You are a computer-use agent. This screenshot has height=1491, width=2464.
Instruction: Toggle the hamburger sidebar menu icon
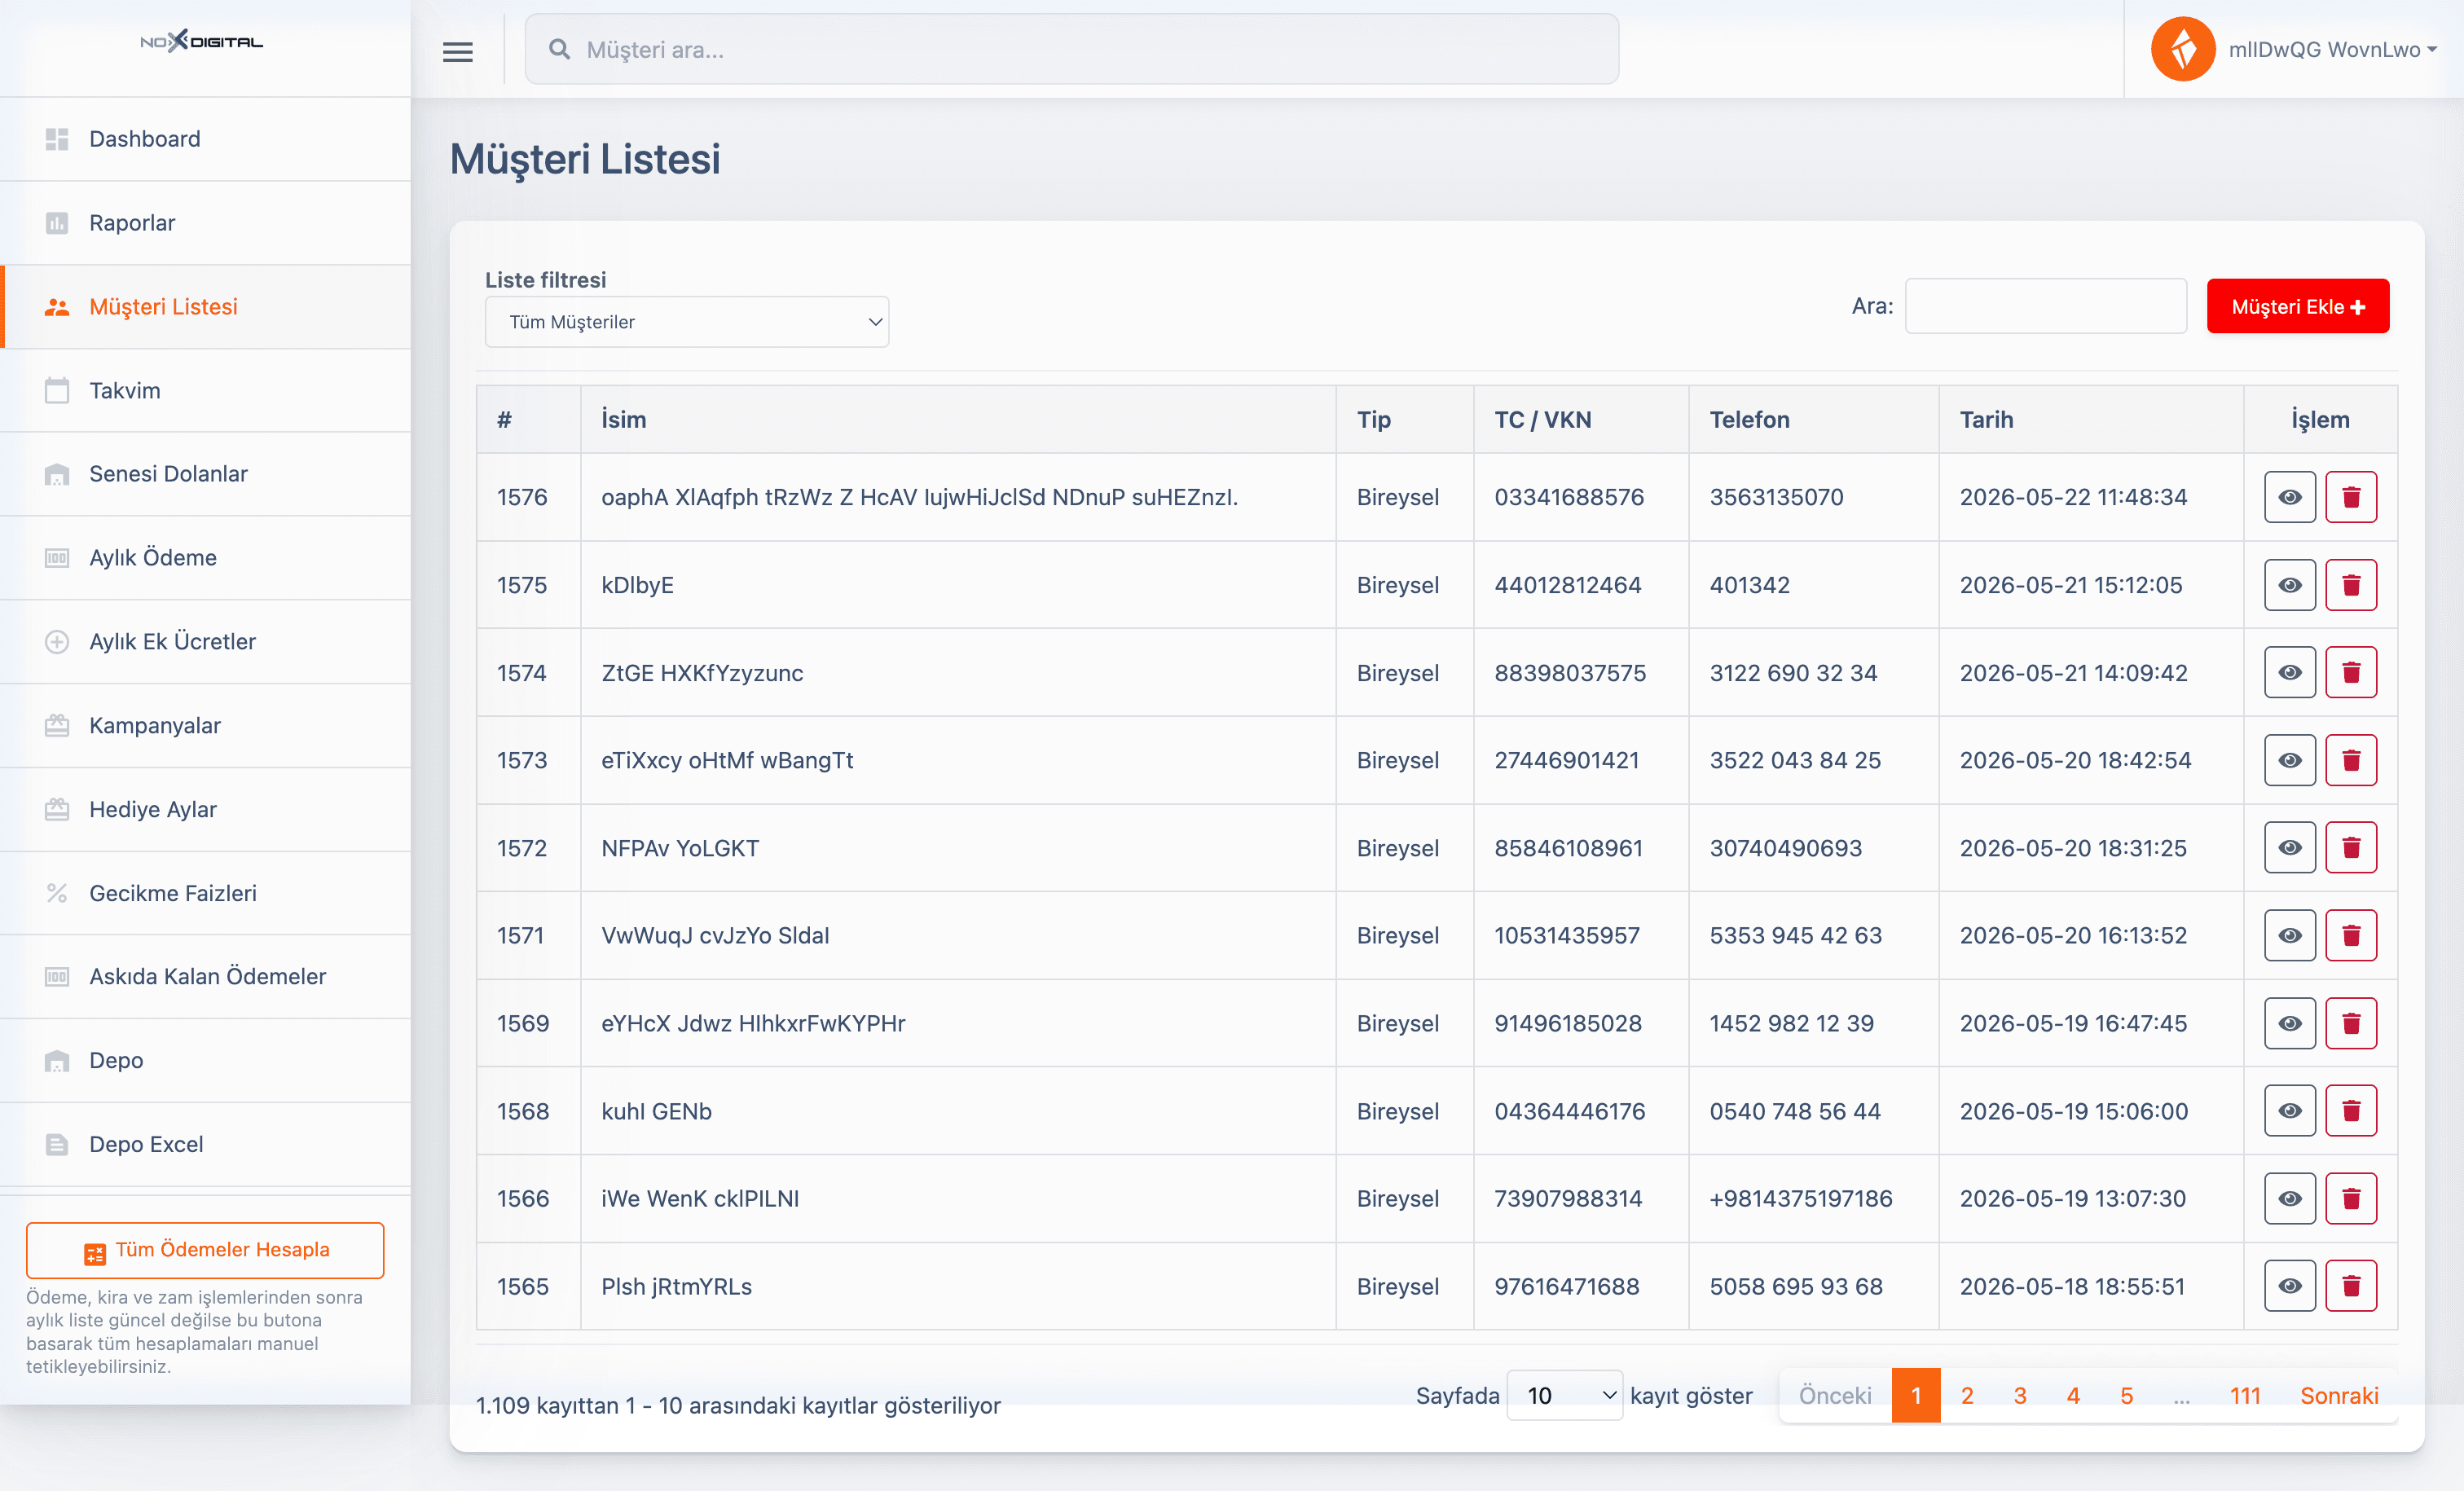(458, 51)
